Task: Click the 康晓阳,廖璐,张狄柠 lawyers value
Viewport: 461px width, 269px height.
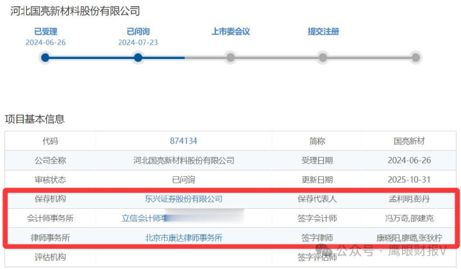Action: pos(409,238)
